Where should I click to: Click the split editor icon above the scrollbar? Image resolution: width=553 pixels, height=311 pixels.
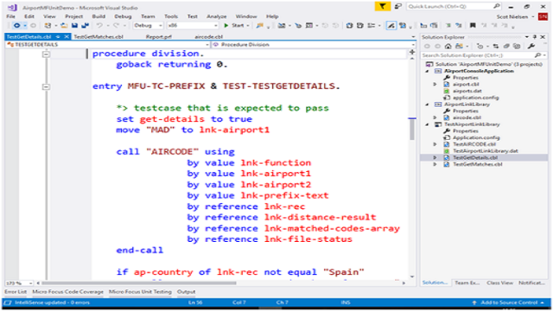click(411, 53)
